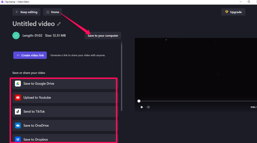Click Save or share your video heading
Viewport: 257px width, 143px height.
click(x=29, y=73)
